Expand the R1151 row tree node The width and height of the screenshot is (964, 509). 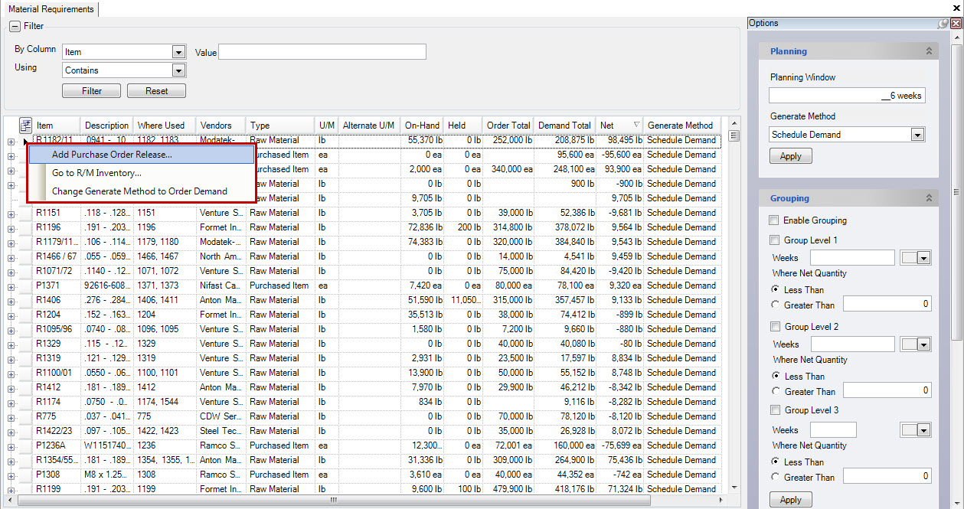[x=11, y=213]
